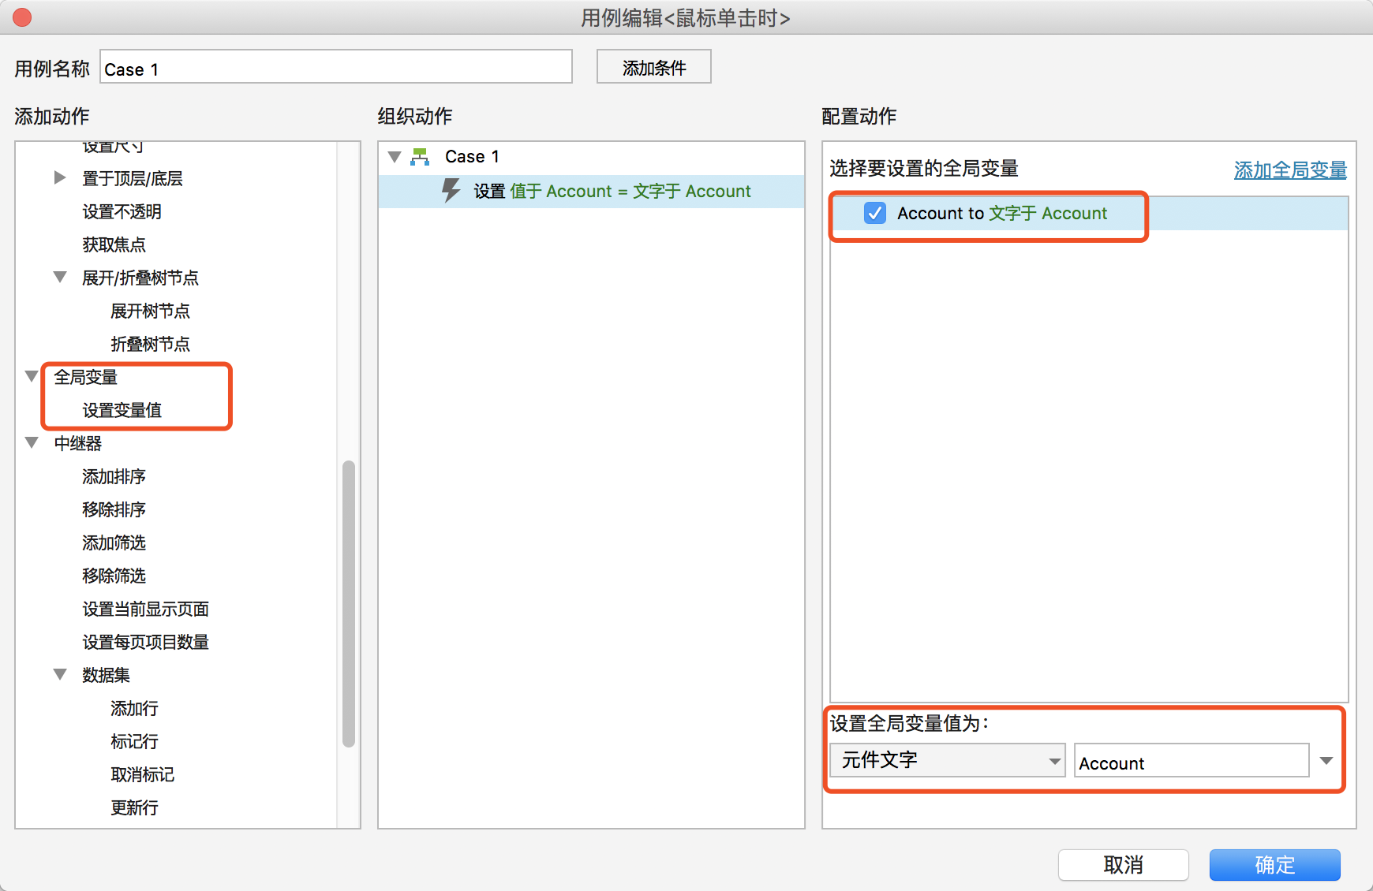Click the 置于顶层/底层 label

tap(133, 178)
